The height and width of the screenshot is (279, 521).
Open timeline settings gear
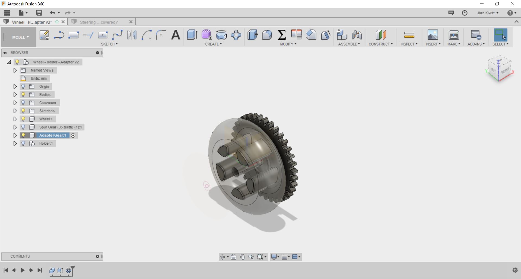[x=515, y=270]
